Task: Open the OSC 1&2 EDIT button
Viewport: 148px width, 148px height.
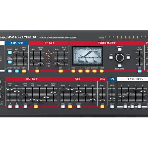Action: click(36, 107)
